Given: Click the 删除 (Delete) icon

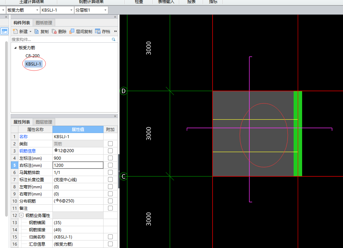Looking at the screenshot, I should point(54,31).
